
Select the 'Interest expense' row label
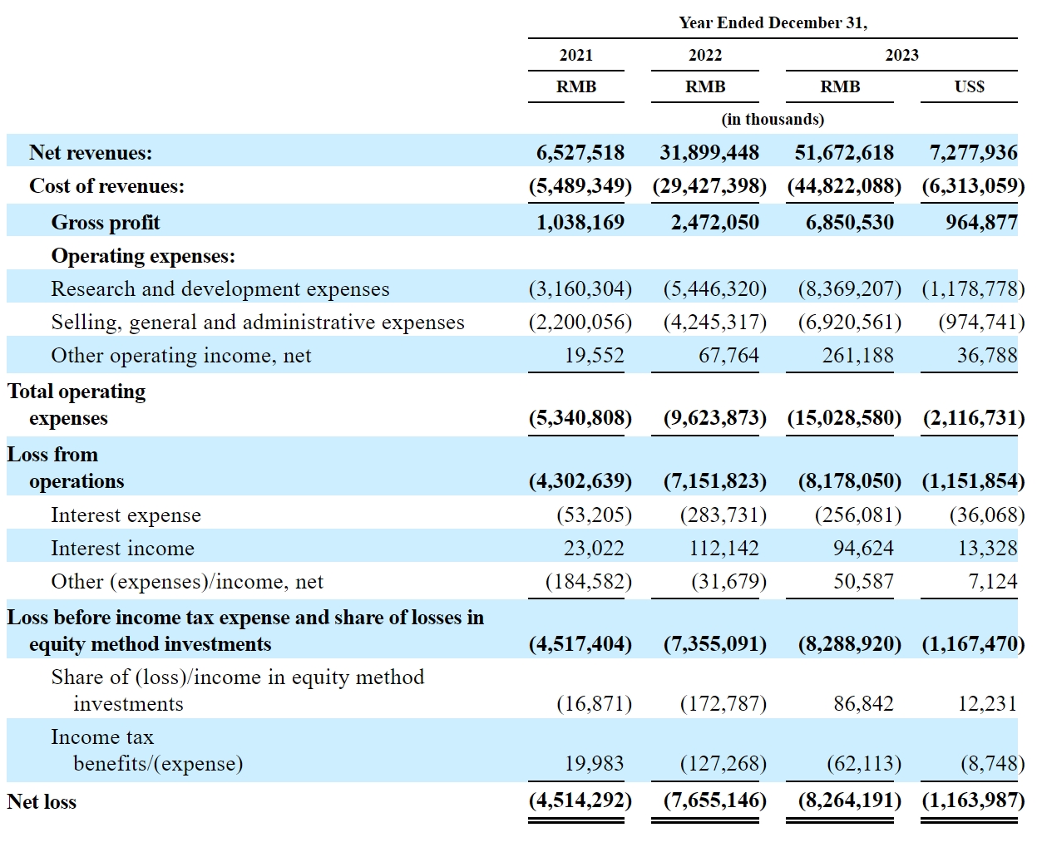[126, 515]
